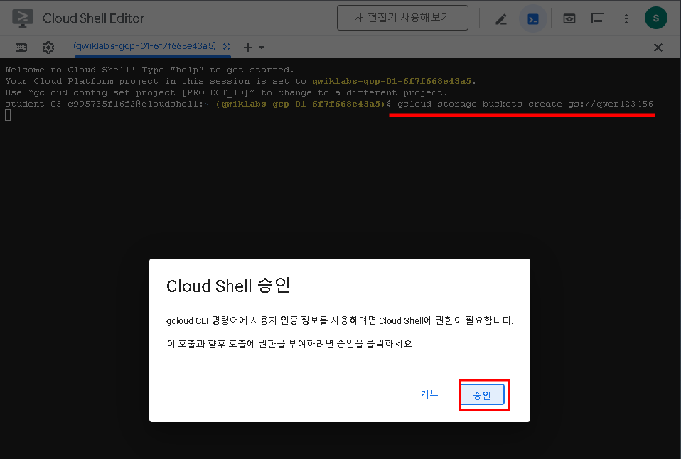The image size is (681, 459).
Task: Click the yellow project ID in second line
Action: (392, 81)
